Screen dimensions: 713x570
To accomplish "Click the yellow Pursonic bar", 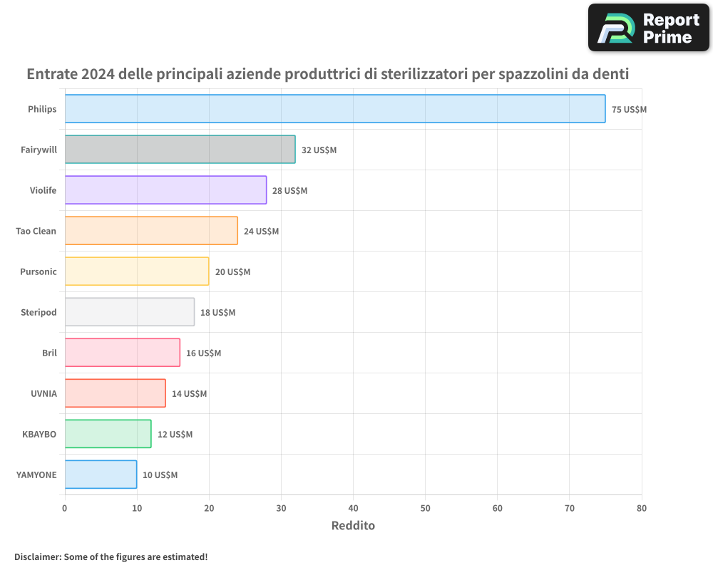I will pyautogui.click(x=137, y=271).
